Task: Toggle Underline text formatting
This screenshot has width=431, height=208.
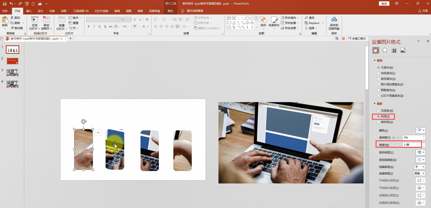Action: (100, 26)
